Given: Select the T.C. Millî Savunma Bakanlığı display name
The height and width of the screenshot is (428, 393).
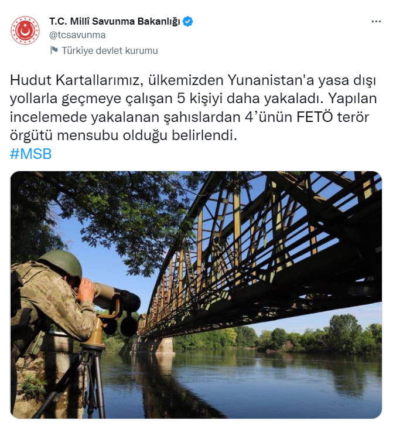Looking at the screenshot, I should tap(115, 21).
